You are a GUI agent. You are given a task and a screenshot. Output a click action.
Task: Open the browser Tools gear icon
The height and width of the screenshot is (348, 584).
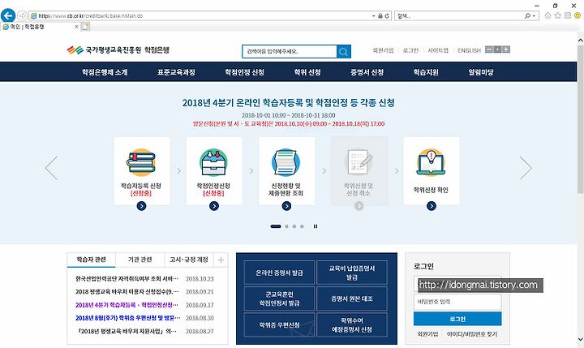coord(568,15)
